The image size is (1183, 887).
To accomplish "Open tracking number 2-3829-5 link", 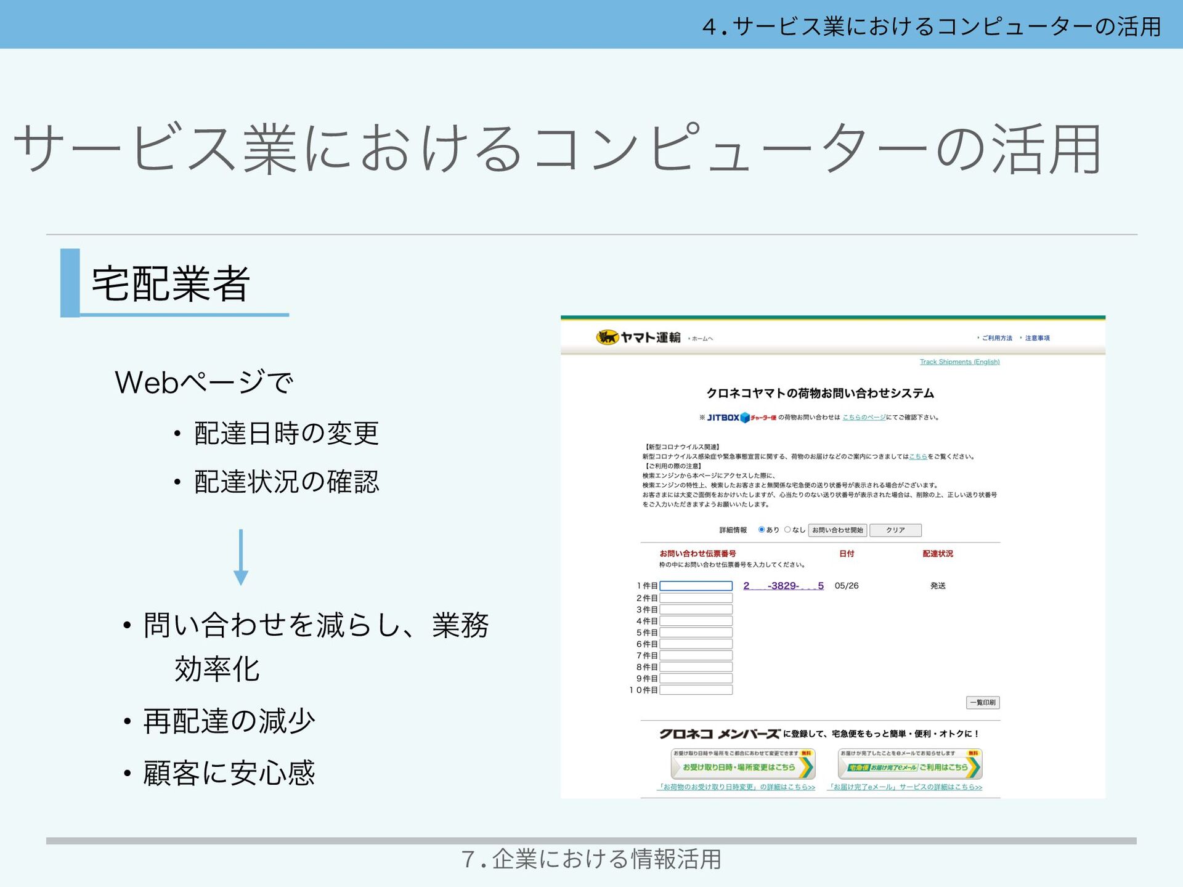I will pyautogui.click(x=783, y=586).
